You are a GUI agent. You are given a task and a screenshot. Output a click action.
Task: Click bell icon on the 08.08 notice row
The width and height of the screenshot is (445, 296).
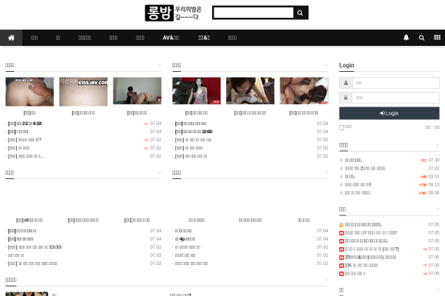pos(341,193)
